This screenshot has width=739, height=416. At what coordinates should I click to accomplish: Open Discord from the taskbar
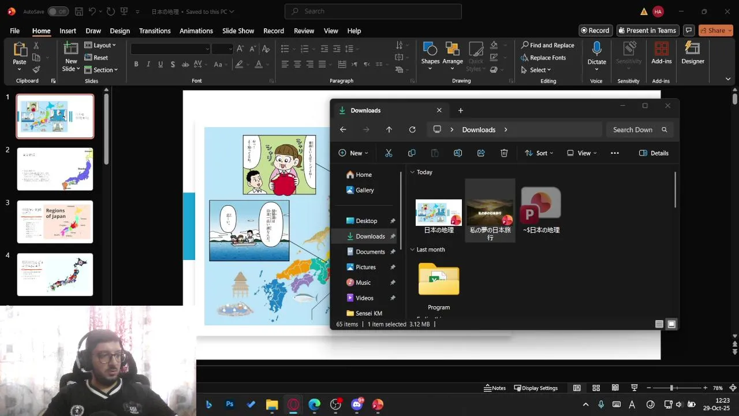pyautogui.click(x=356, y=404)
